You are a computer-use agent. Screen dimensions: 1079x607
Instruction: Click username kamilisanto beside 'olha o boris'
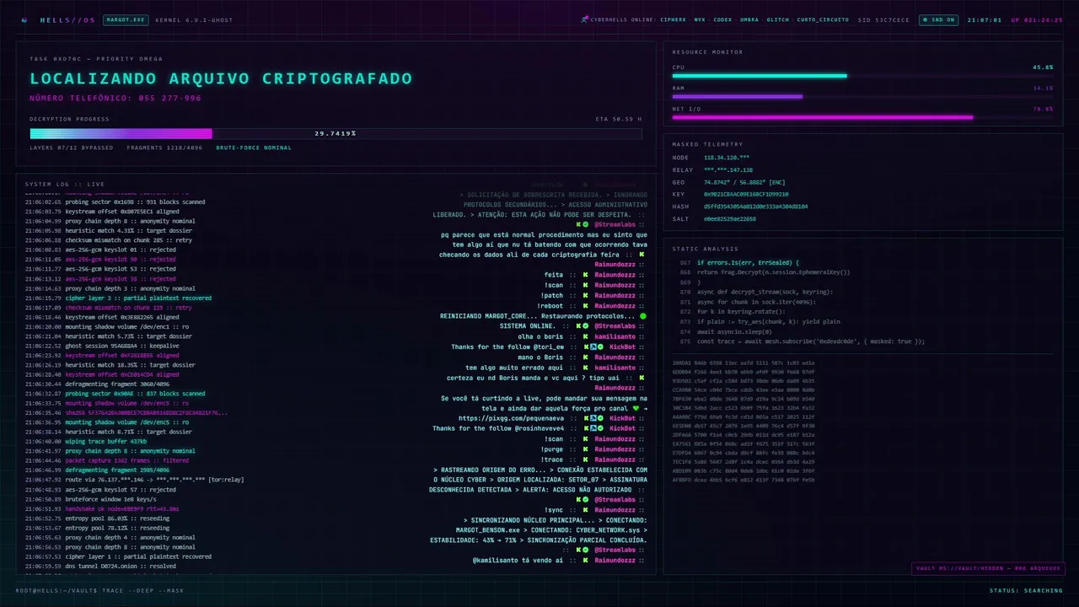coord(615,336)
